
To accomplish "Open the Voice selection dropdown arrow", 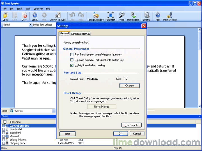I will 54,111.
